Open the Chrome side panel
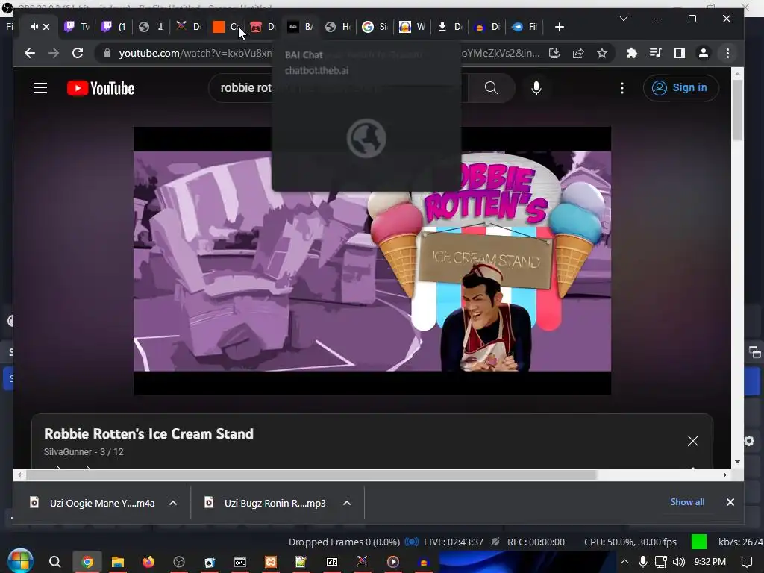Viewport: 764px width, 573px height. pyautogui.click(x=679, y=53)
